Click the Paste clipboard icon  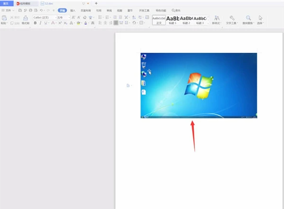4,18
